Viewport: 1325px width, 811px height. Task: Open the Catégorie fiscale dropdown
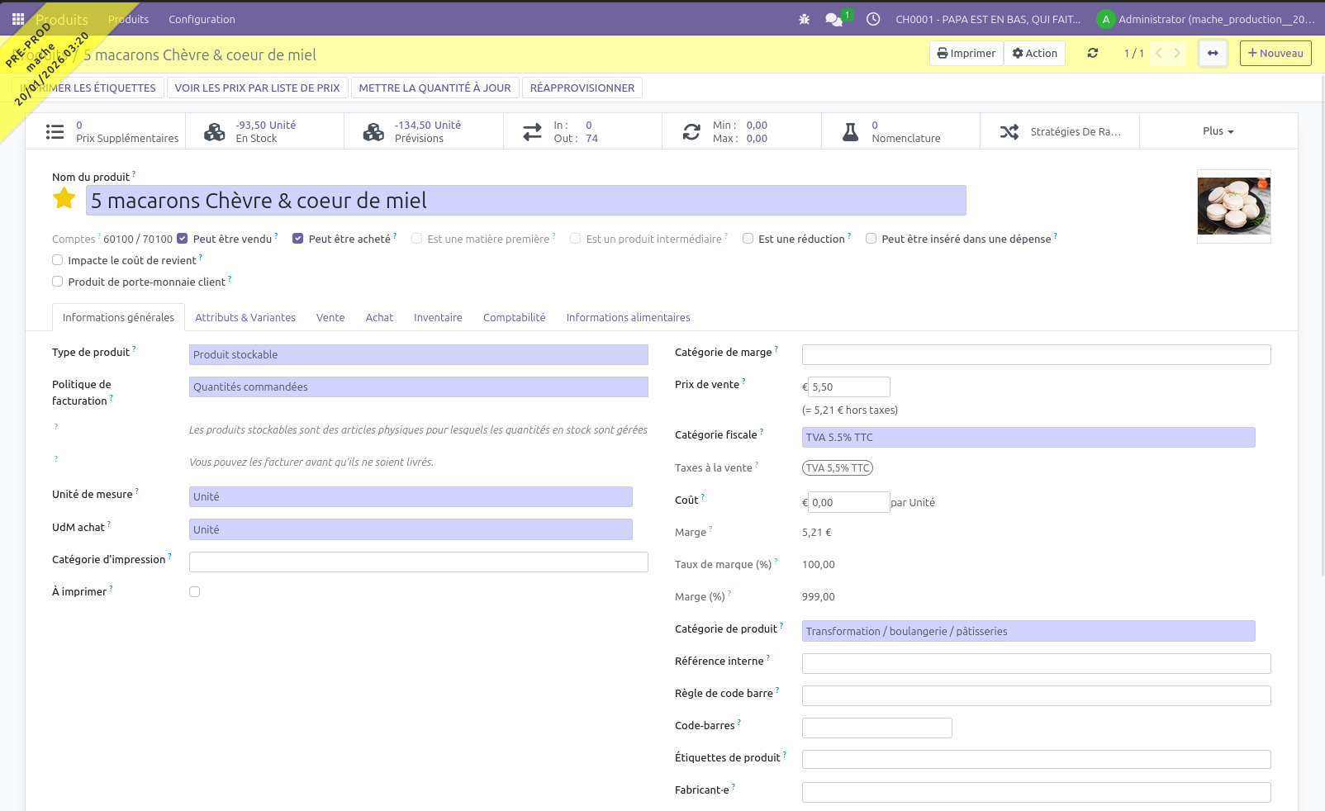(1028, 438)
